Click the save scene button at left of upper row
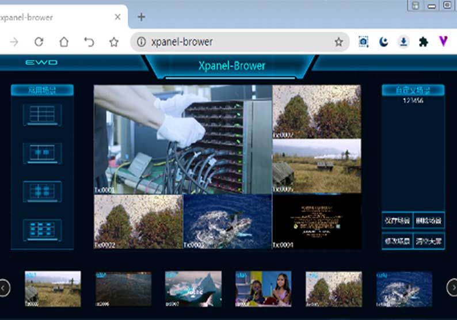Image resolution: width=457 pixels, height=320 pixels. point(397,220)
